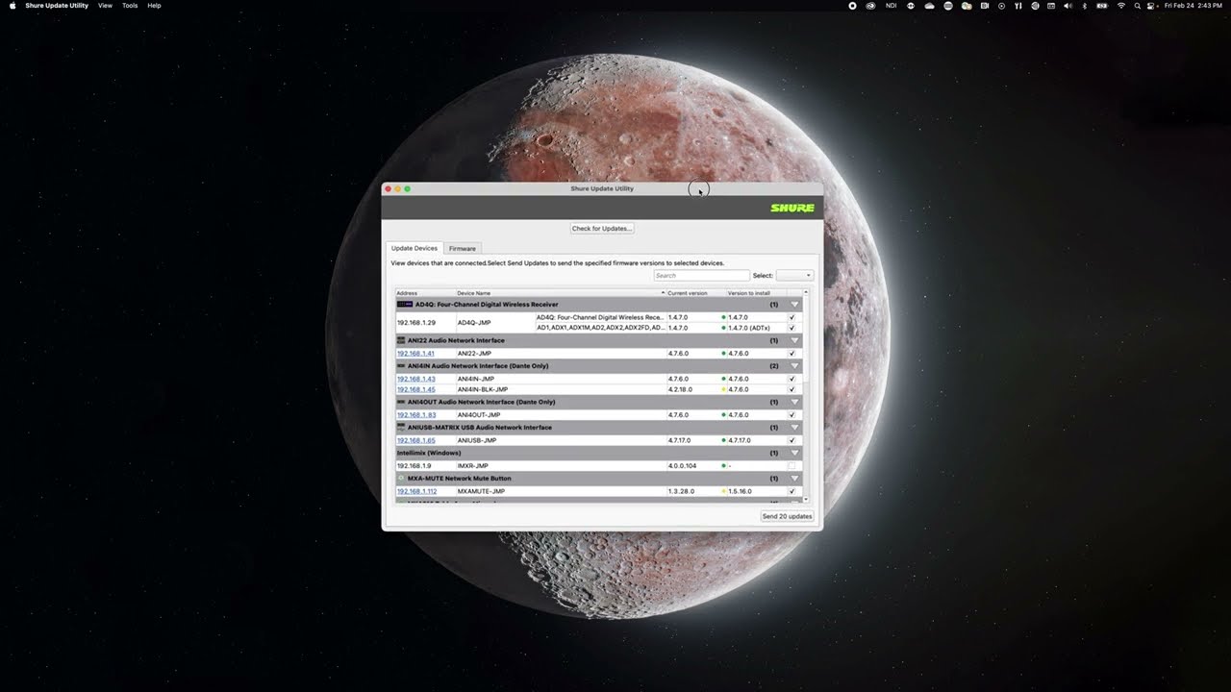Click the device list vertical scrollbar
The width and height of the screenshot is (1231, 692).
point(806,395)
